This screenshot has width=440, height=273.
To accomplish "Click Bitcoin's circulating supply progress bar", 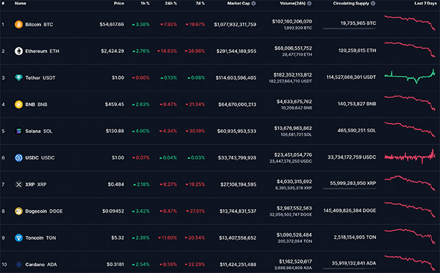I will (x=349, y=29).
